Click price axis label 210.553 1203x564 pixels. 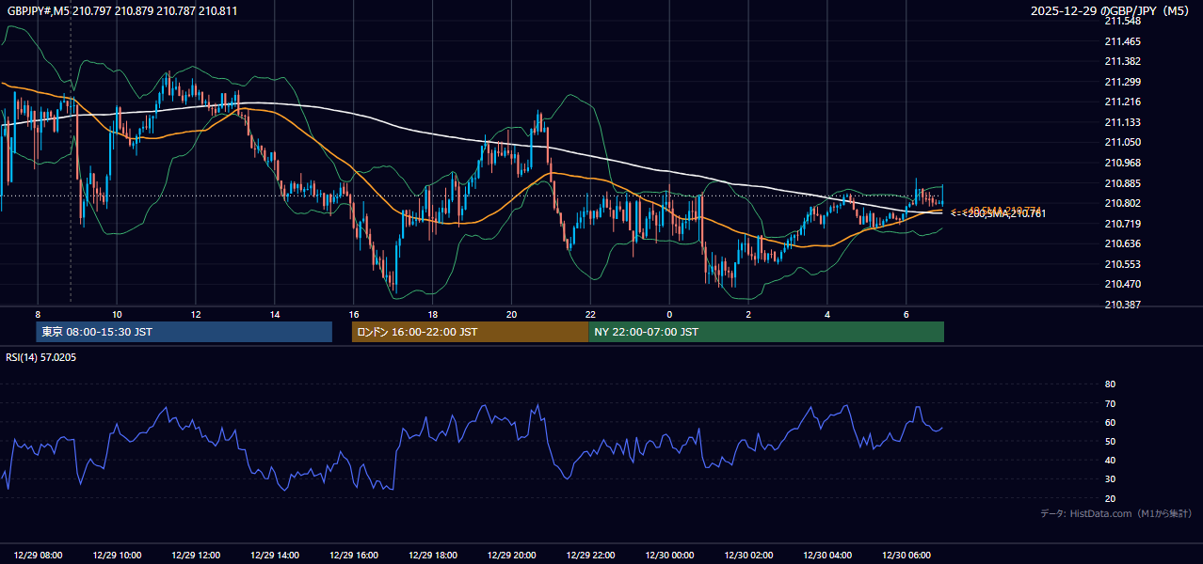(1123, 264)
